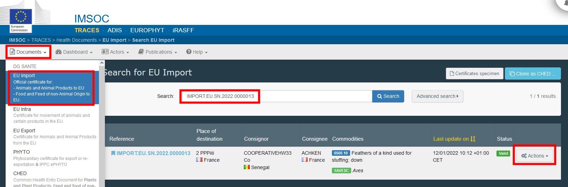Screen dimensions: 568x187
Task: Click the 12/01/2022 10:12 update date
Action: pyautogui.click(x=461, y=156)
